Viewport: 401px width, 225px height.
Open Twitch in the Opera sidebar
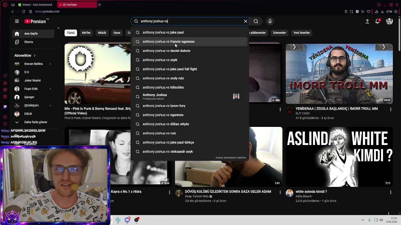pos(5,107)
